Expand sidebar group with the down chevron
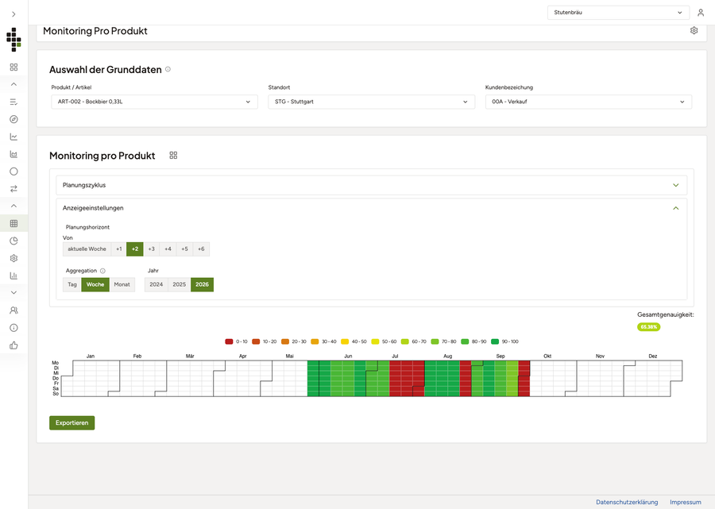The width and height of the screenshot is (715, 509). coord(14,292)
